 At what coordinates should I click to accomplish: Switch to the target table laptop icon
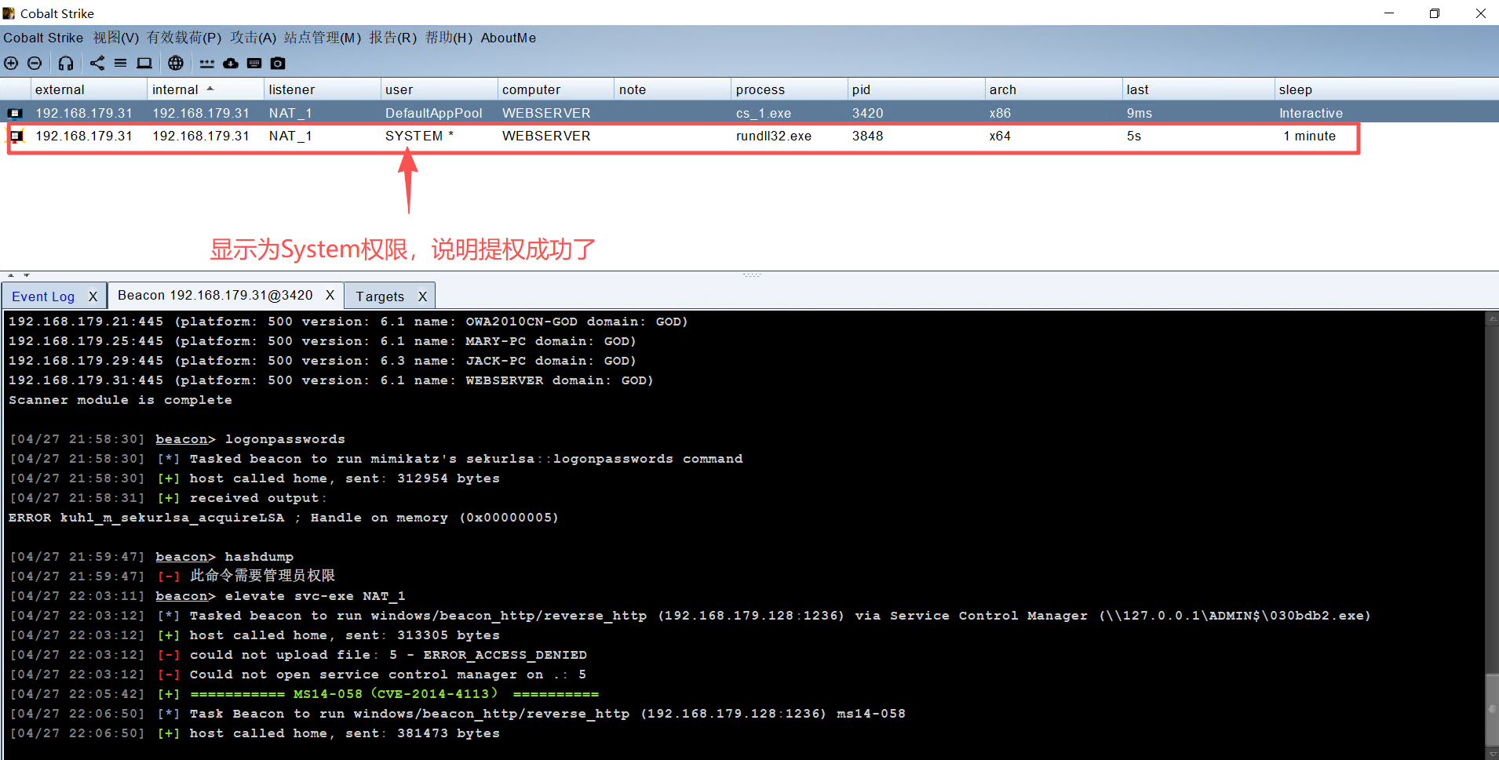coord(144,64)
